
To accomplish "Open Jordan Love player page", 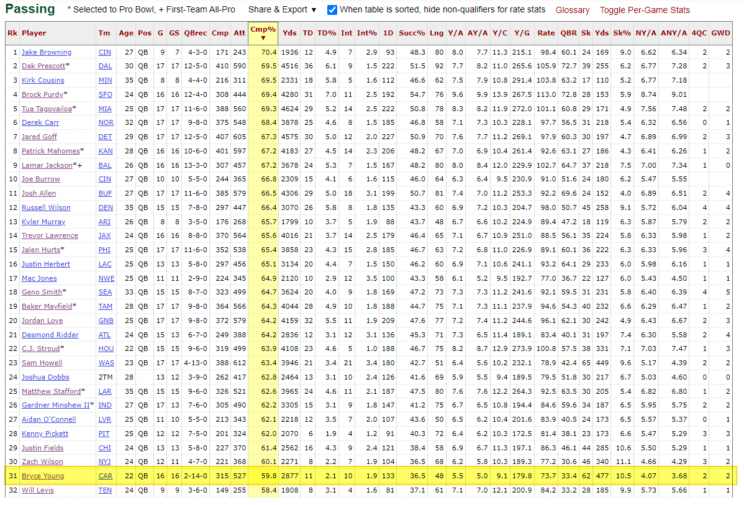I will [x=42, y=321].
